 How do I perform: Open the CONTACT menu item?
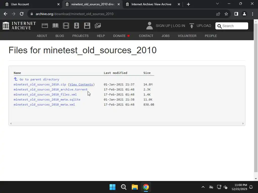click(146, 36)
